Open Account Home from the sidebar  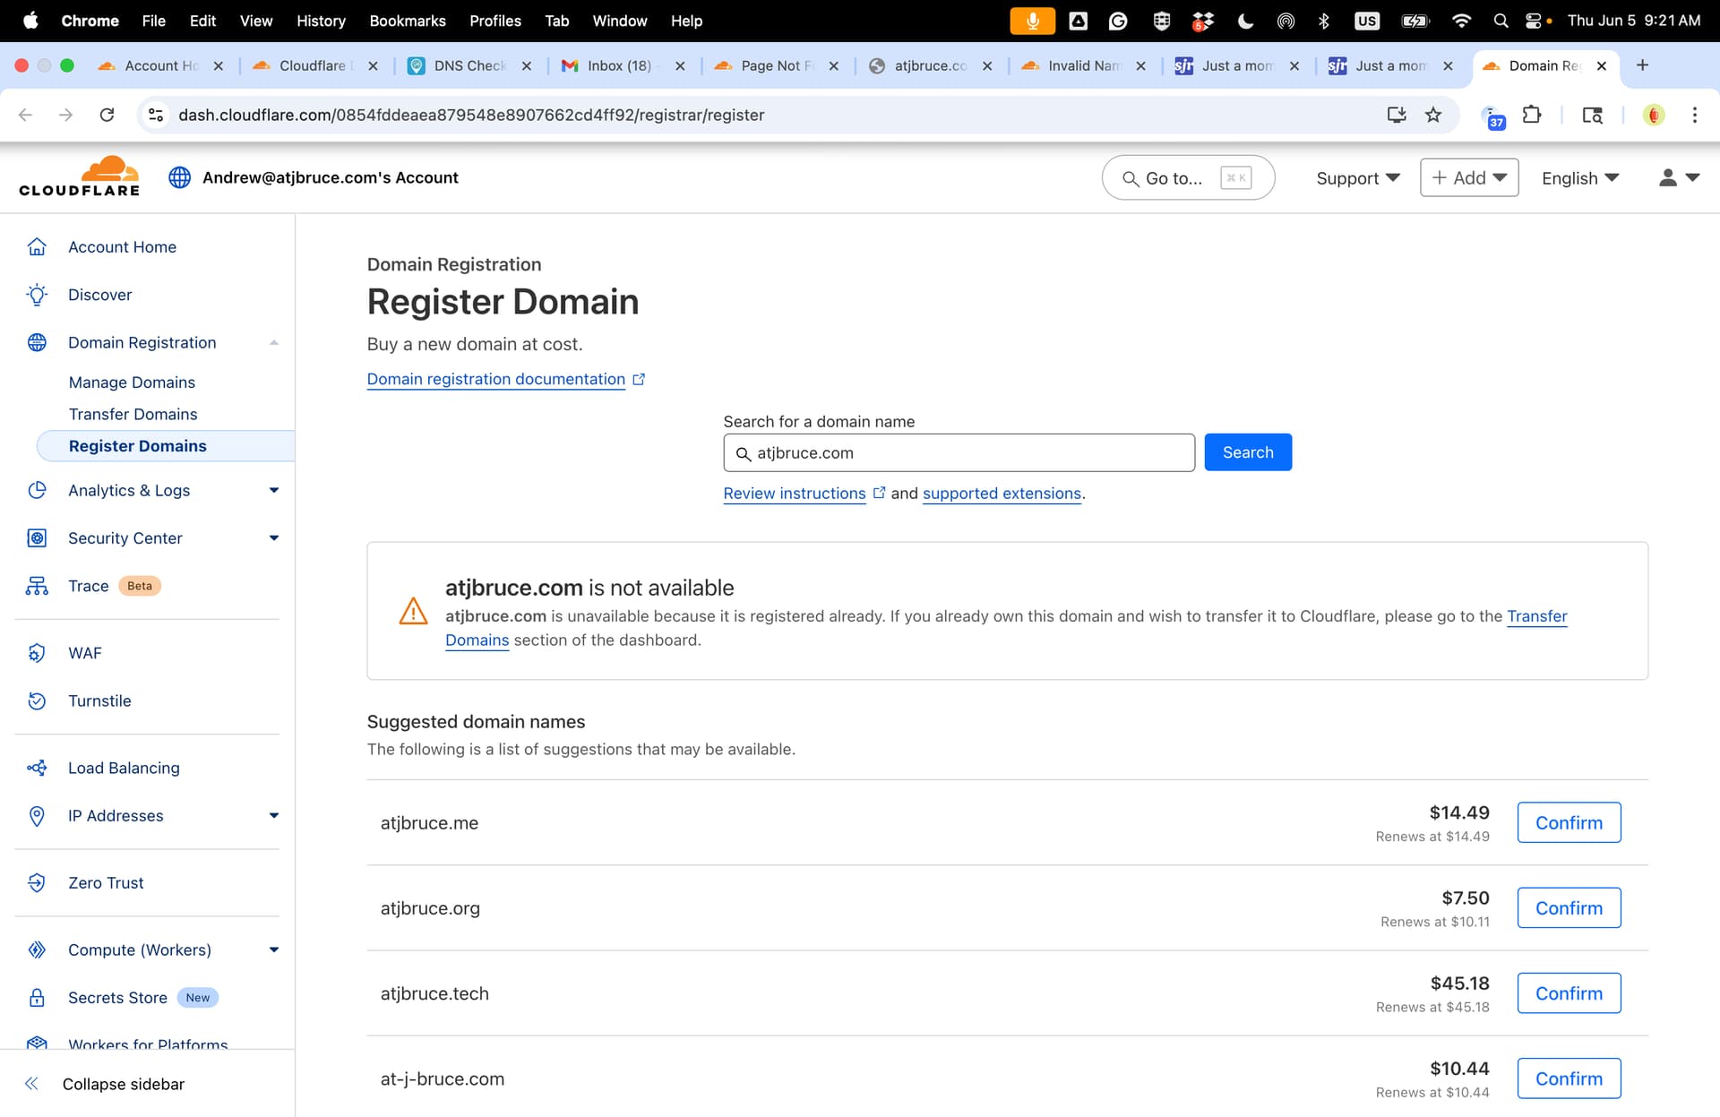click(x=122, y=246)
